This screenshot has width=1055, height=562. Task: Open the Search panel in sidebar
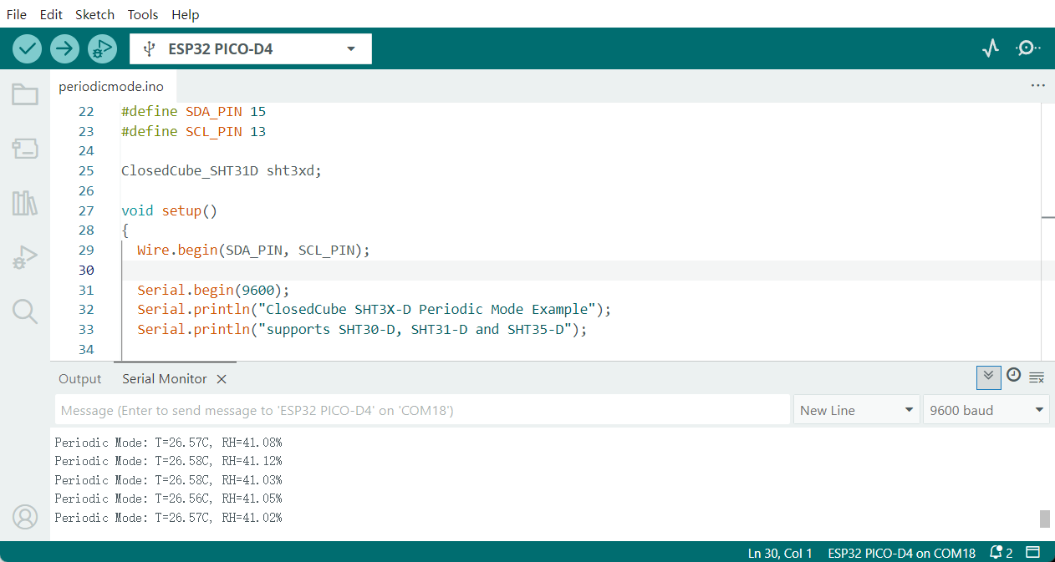pyautogui.click(x=25, y=311)
